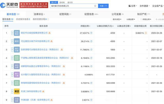Viewport: 164px width, 104px height.
Task: Click the 应用 grid icon
Action: 130,6
